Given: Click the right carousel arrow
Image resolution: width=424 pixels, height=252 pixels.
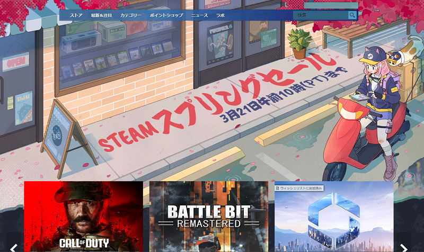Looking at the screenshot, I should click(404, 247).
